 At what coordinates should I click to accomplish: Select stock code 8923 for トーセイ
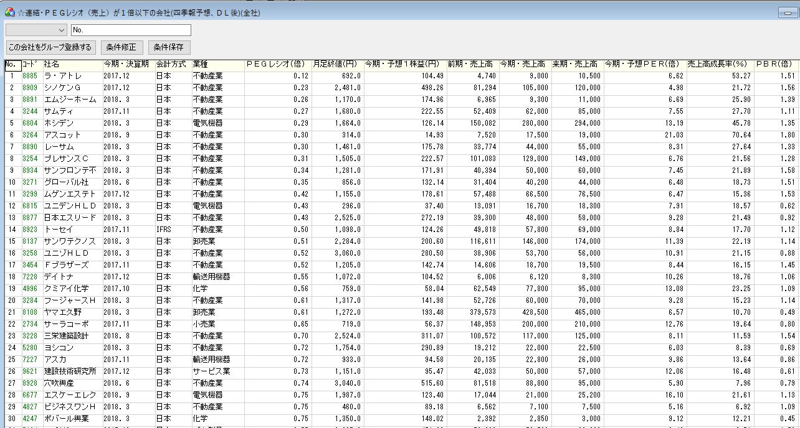point(30,230)
